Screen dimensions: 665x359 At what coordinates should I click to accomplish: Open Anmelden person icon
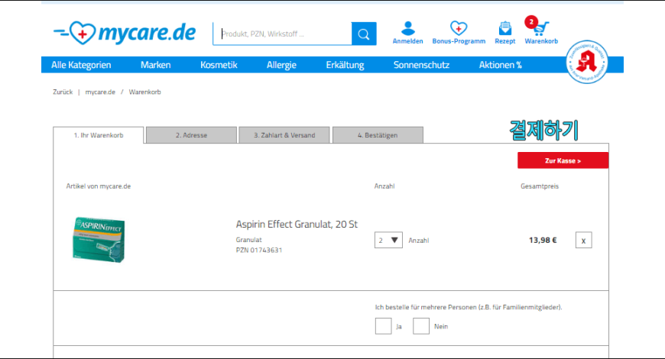(407, 28)
